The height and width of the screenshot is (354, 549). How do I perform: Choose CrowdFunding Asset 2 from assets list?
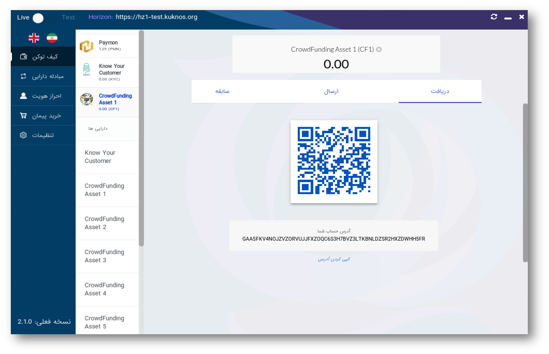click(x=107, y=223)
